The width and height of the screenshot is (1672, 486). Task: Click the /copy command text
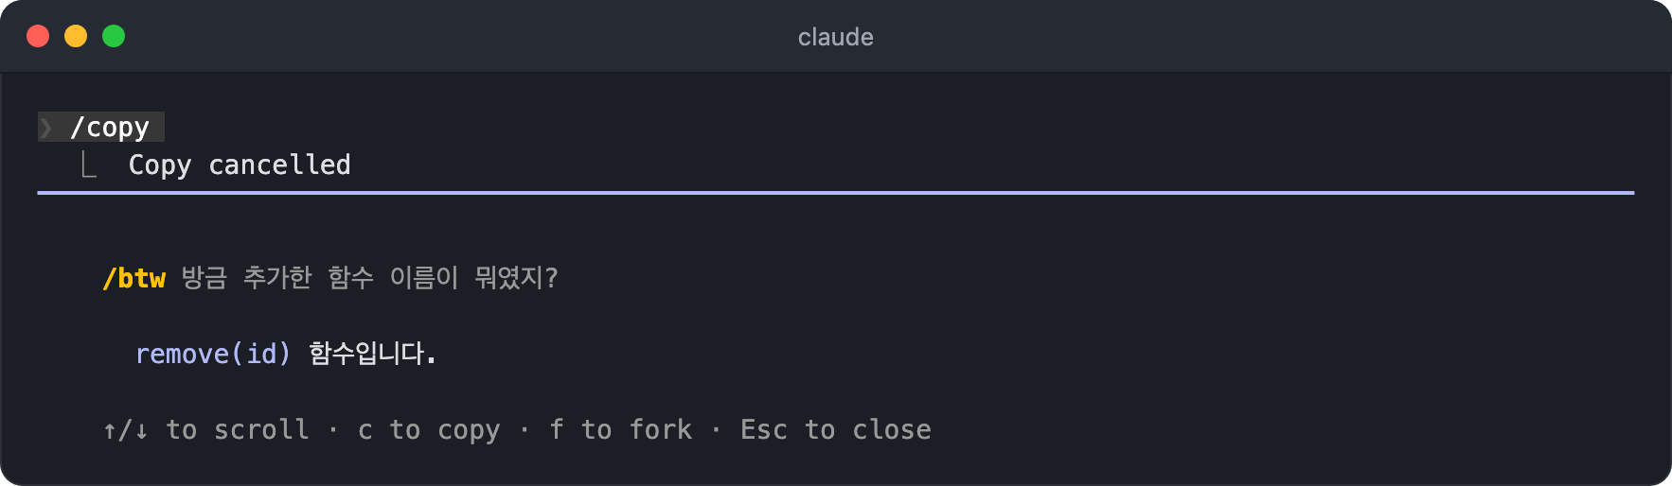tap(110, 128)
